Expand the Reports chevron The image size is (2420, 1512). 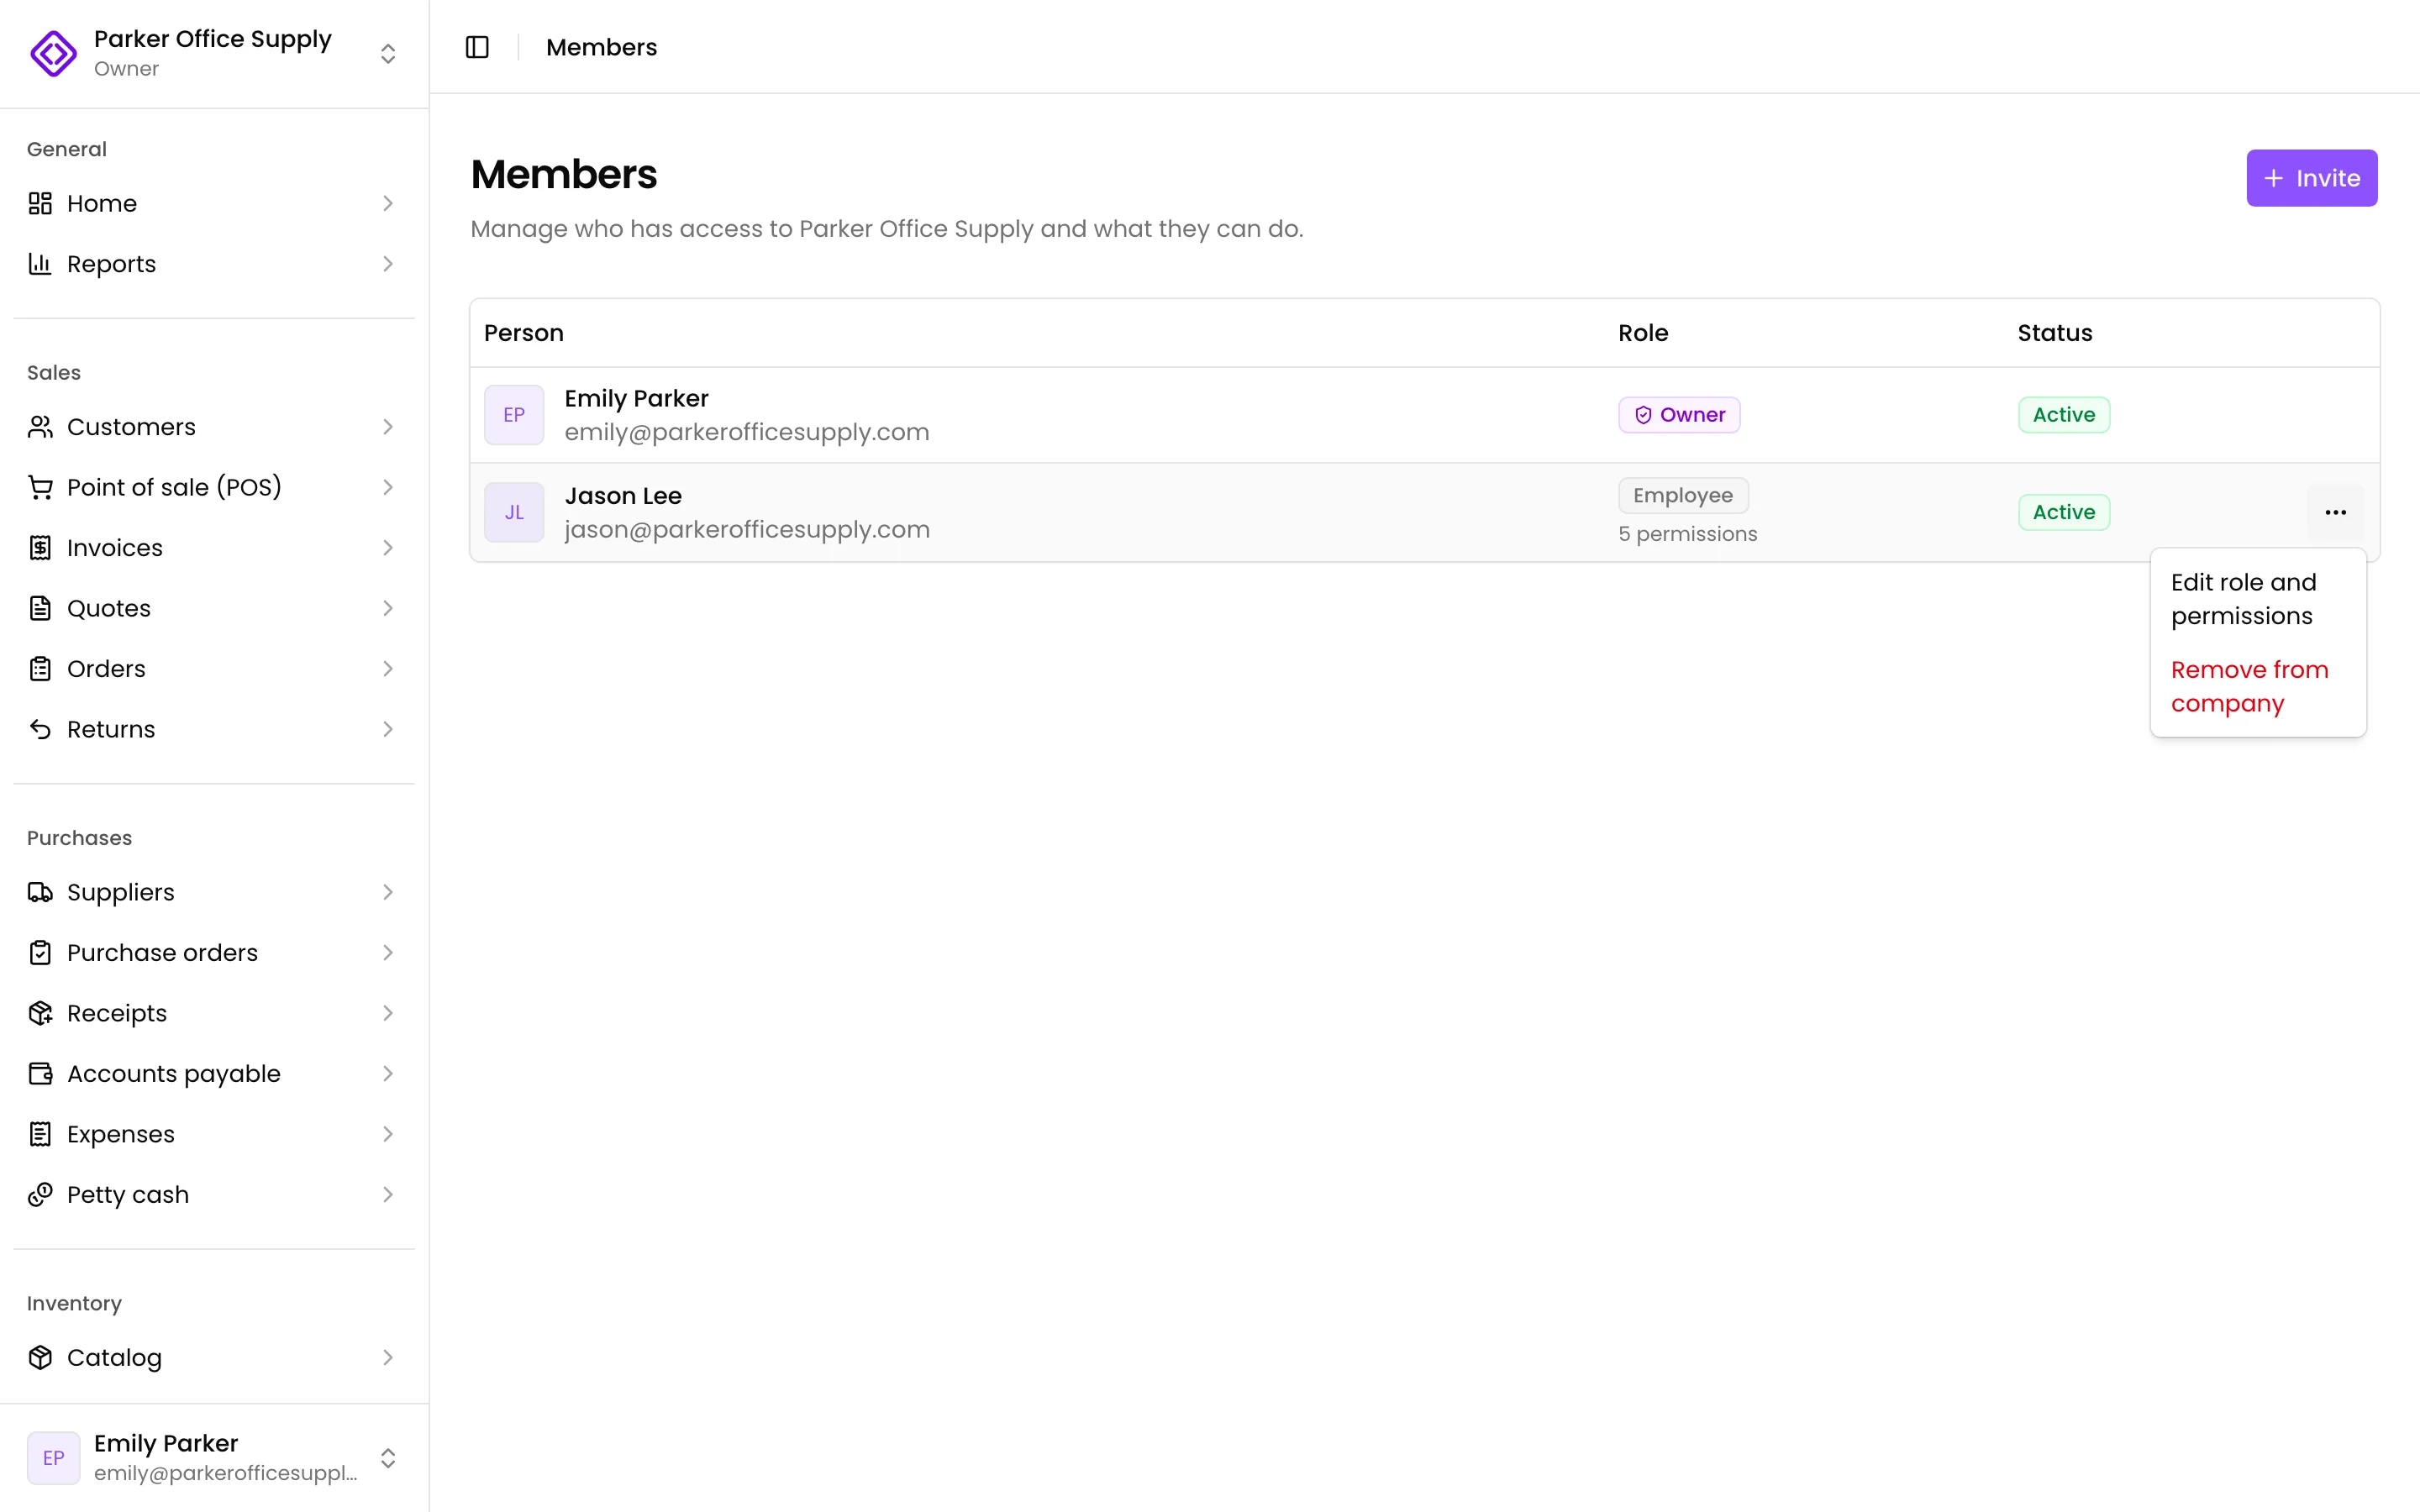tap(388, 264)
